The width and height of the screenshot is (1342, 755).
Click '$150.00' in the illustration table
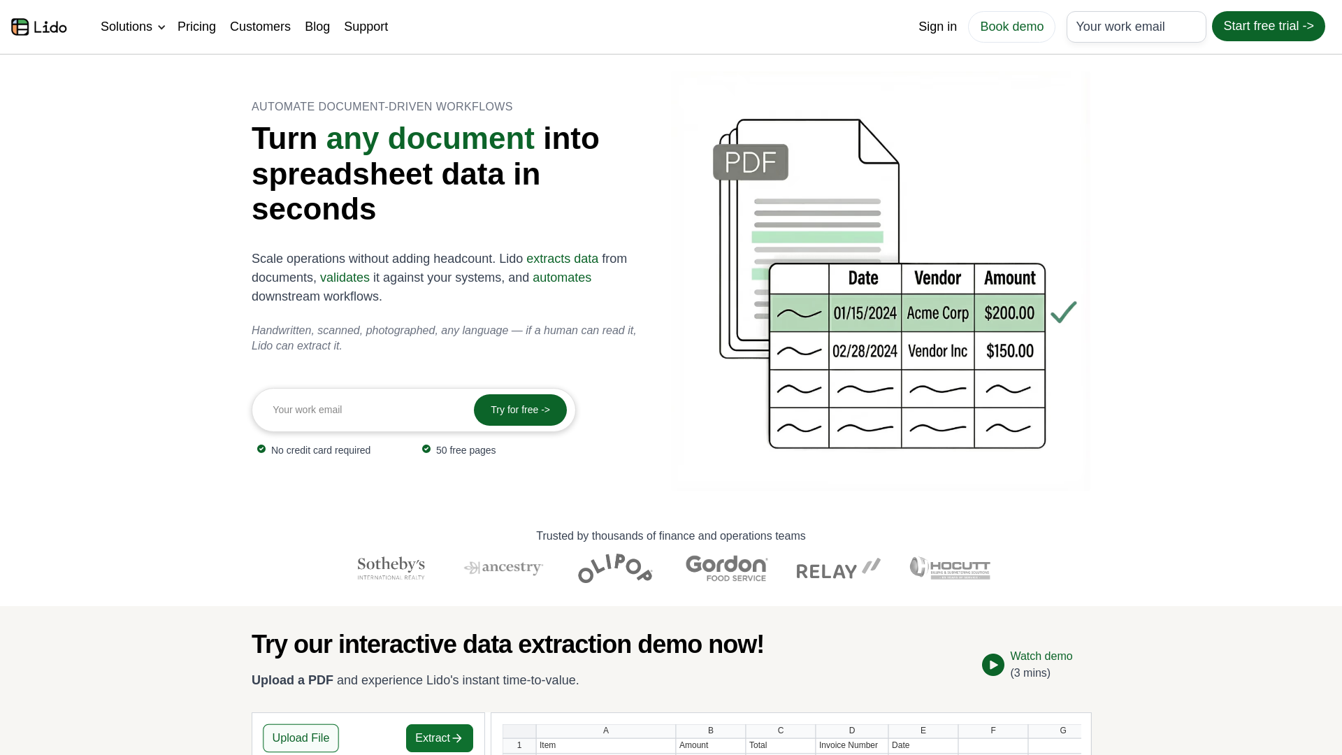(x=1009, y=351)
